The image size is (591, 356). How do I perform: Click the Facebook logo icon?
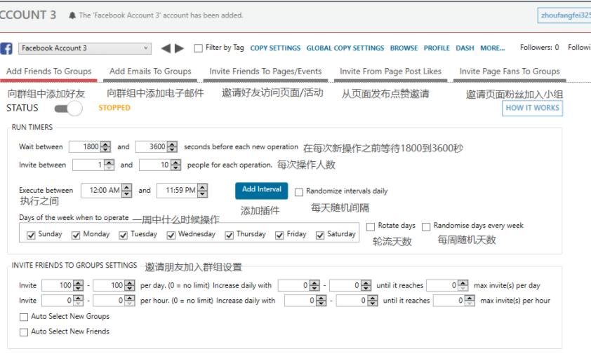(6, 48)
